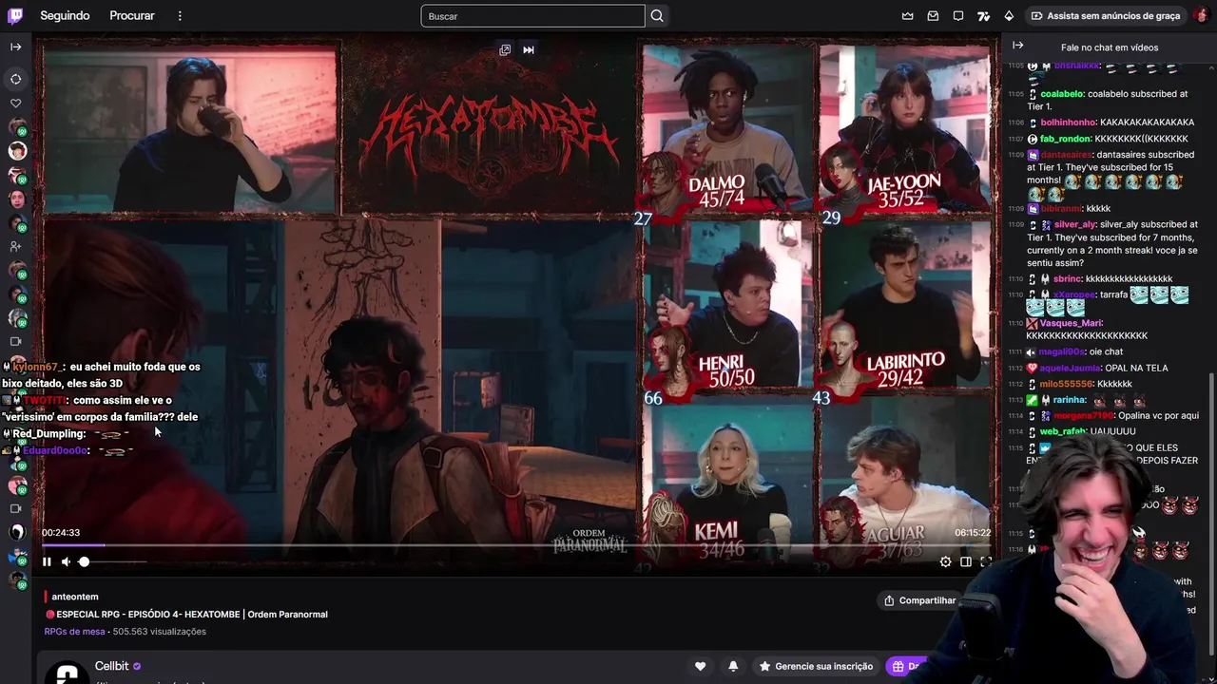This screenshot has height=684, width=1217.
Task: Click the crosshair icon in left sidebar
Action: point(16,79)
